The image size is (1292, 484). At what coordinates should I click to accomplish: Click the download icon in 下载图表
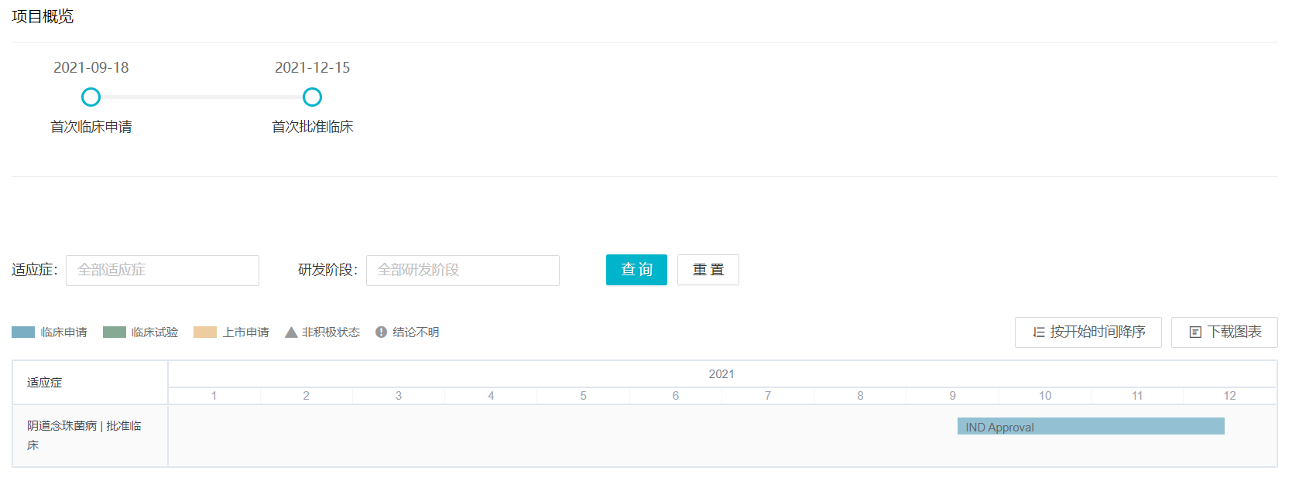pos(1195,332)
